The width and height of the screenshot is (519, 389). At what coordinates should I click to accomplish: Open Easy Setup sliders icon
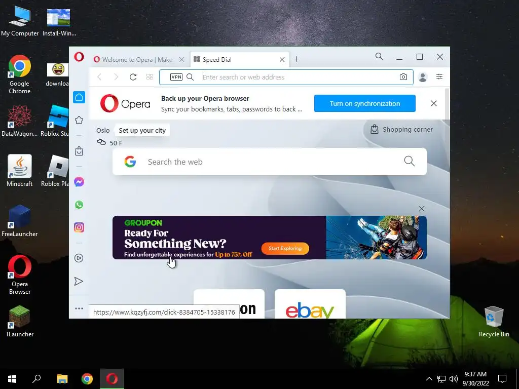point(439,77)
